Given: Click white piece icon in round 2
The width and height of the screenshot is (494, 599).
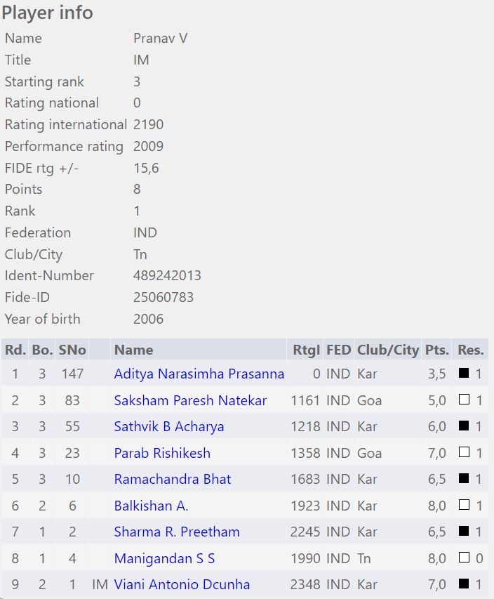Looking at the screenshot, I should tap(463, 401).
